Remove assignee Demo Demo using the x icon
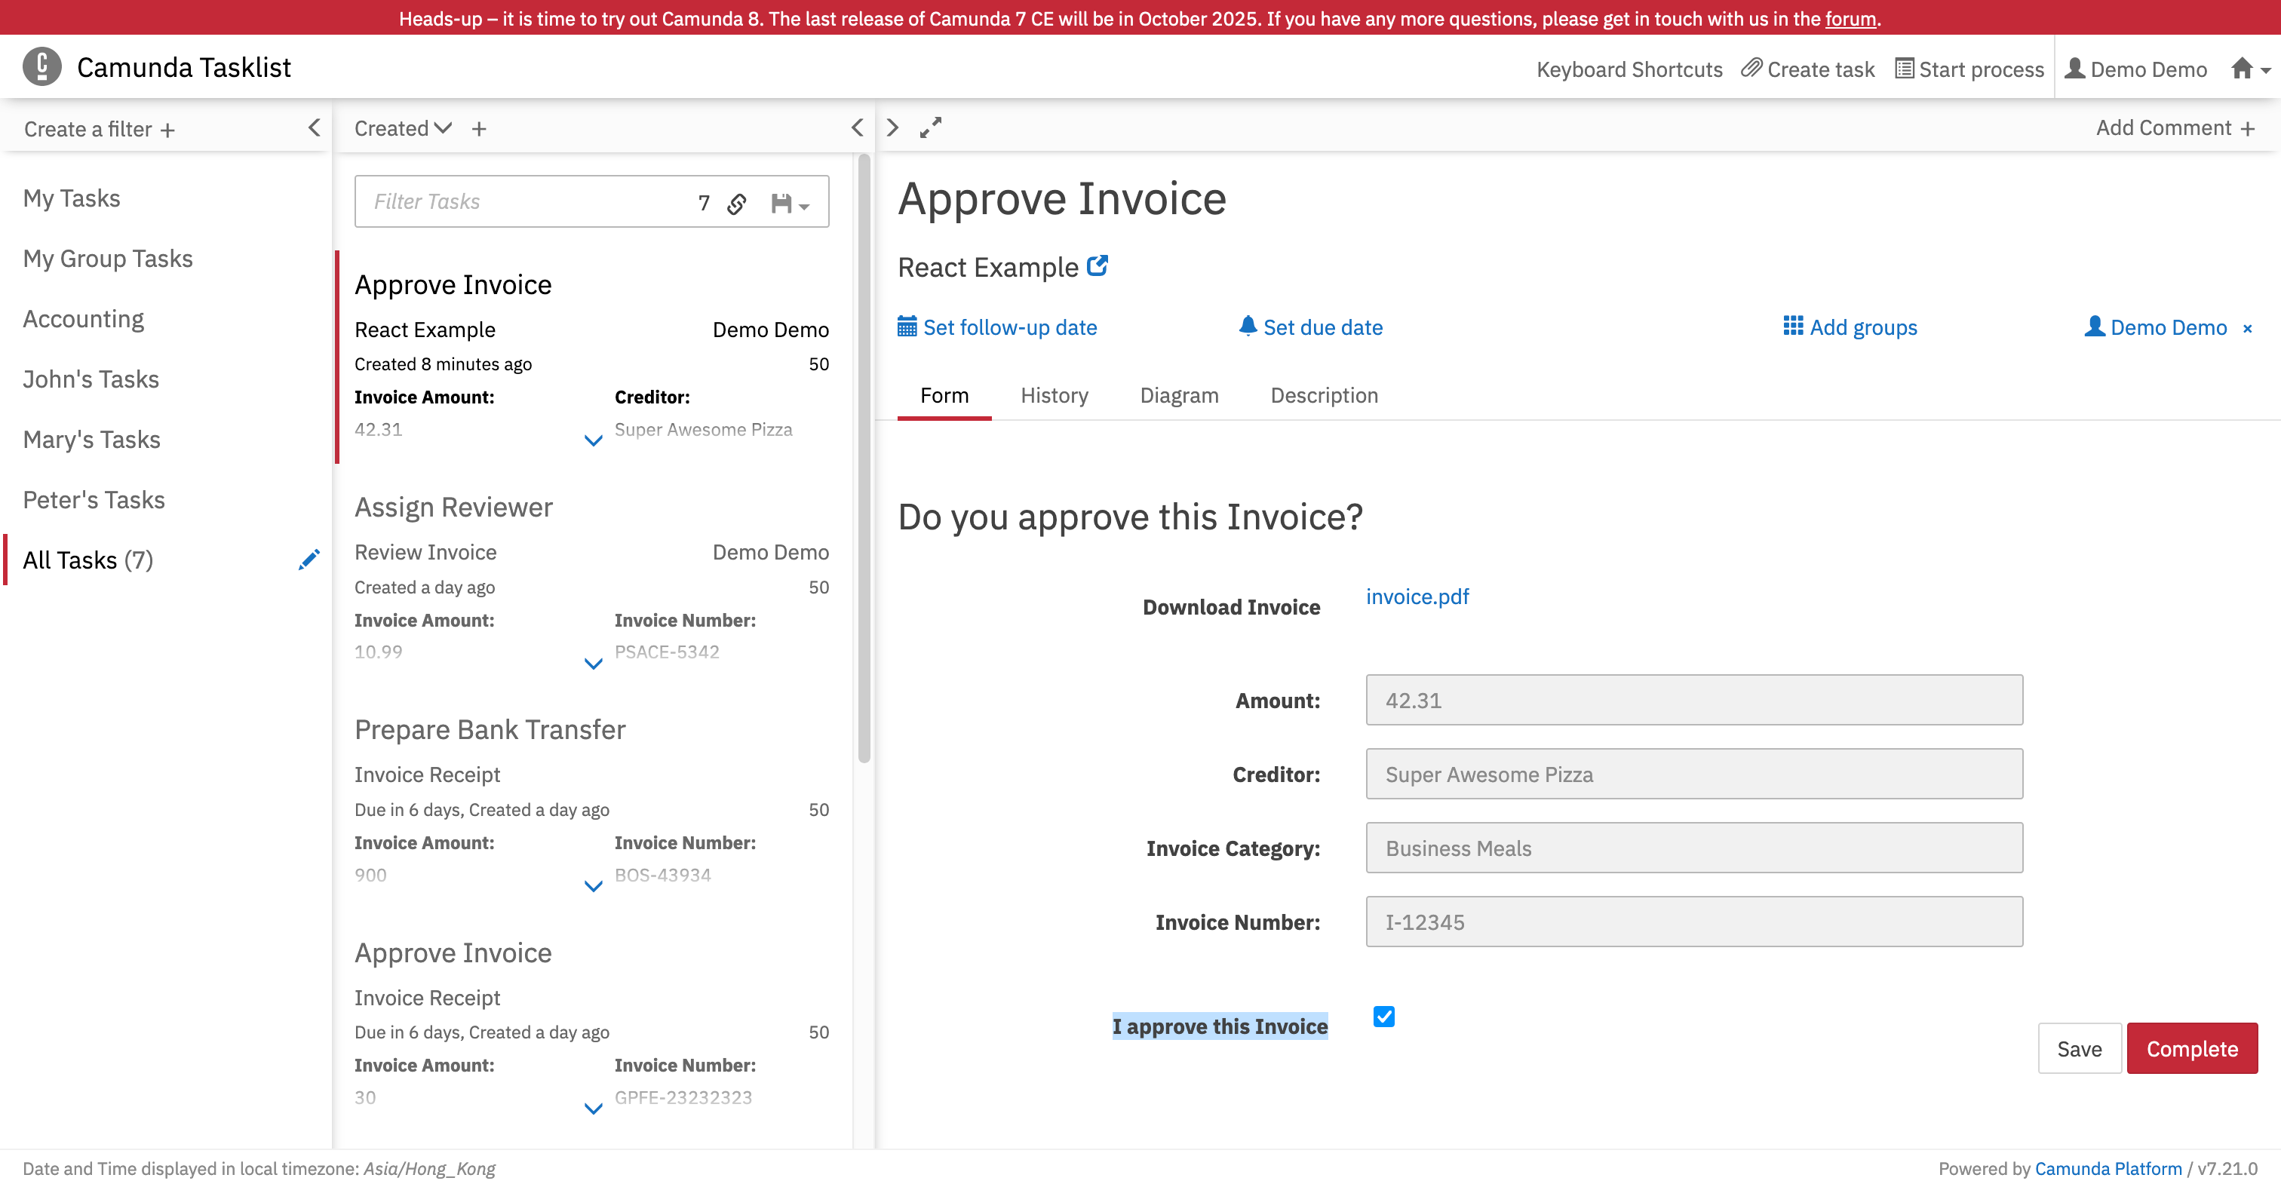This screenshot has width=2281, height=1184. (x=2246, y=329)
